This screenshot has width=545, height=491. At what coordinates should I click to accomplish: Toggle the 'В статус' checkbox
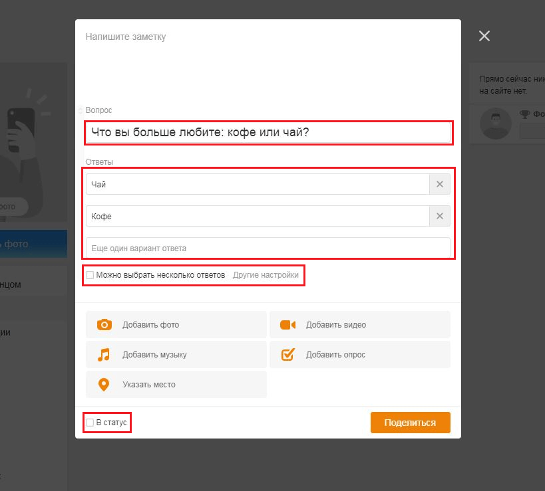[90, 423]
